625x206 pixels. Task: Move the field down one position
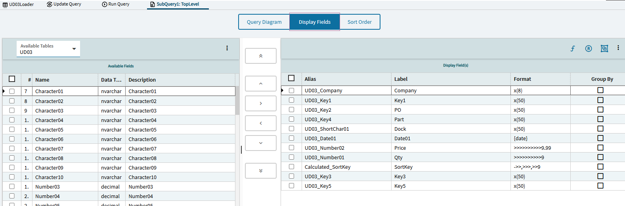point(260,143)
